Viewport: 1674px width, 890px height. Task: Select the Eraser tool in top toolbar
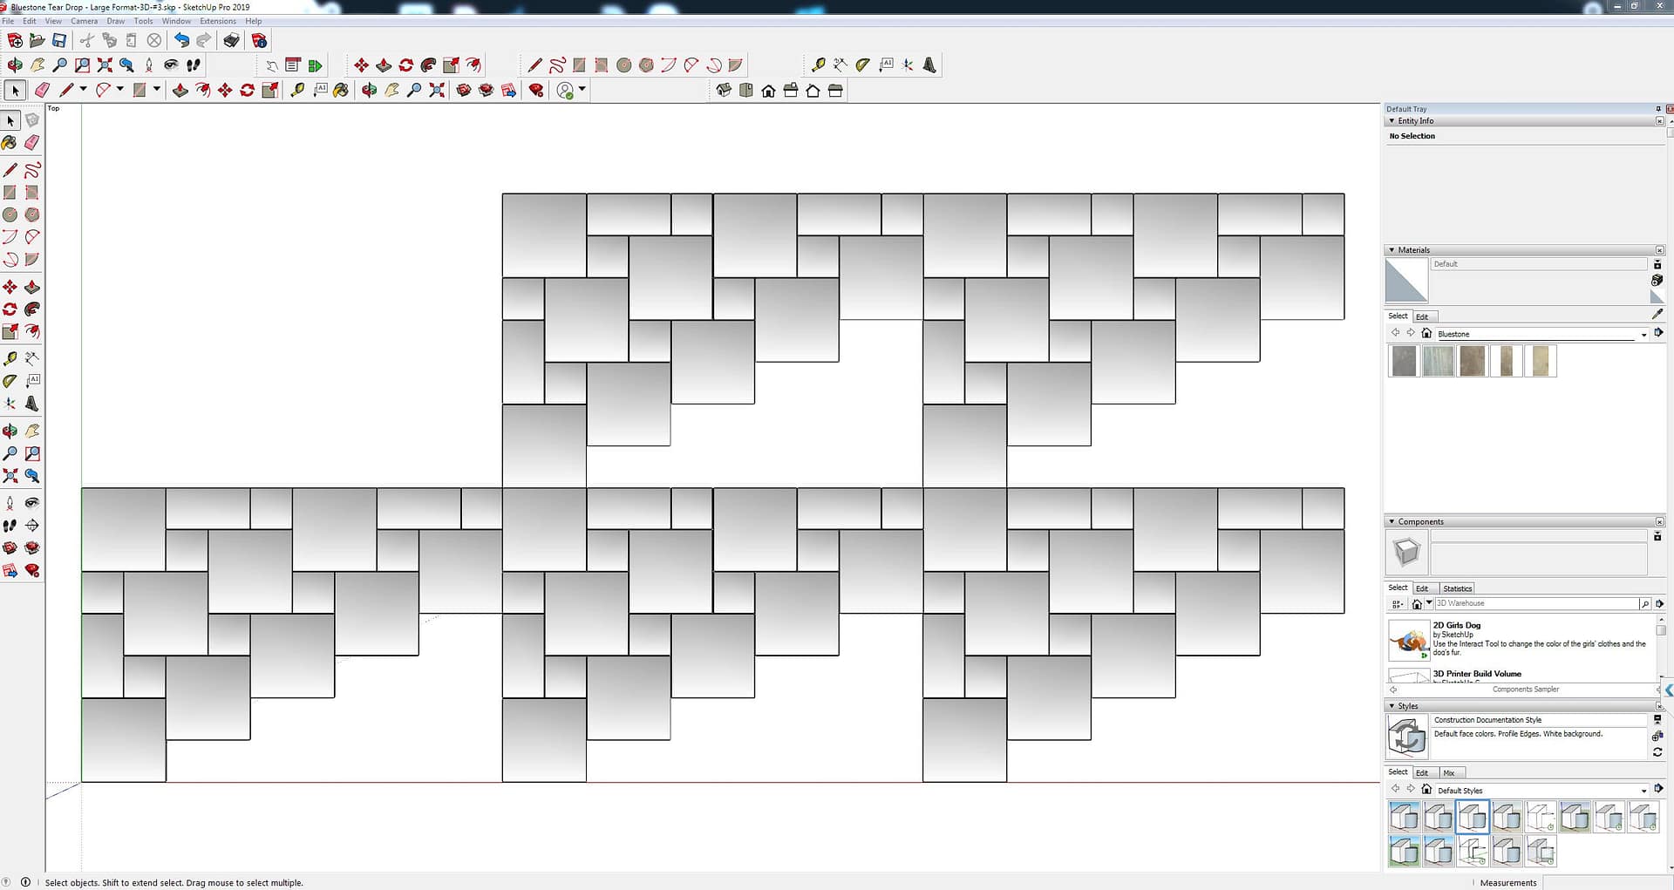coord(42,90)
